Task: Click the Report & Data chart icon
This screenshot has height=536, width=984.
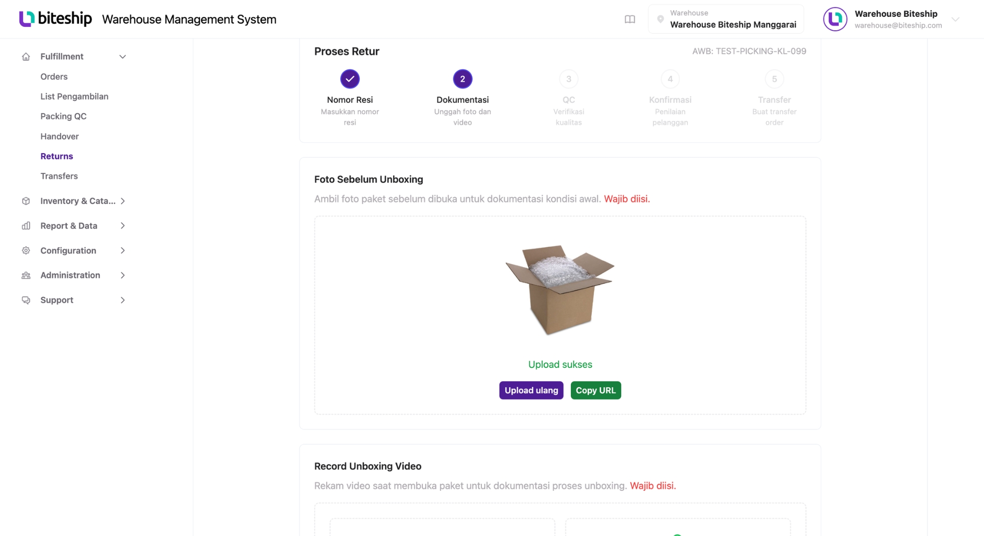Action: (26, 226)
